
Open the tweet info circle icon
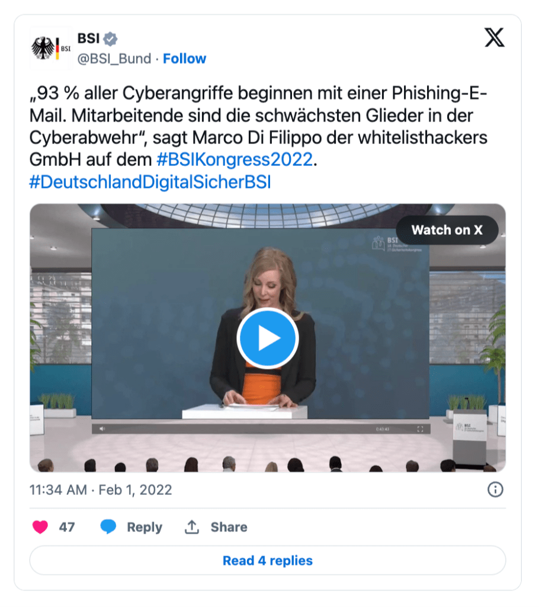point(495,490)
